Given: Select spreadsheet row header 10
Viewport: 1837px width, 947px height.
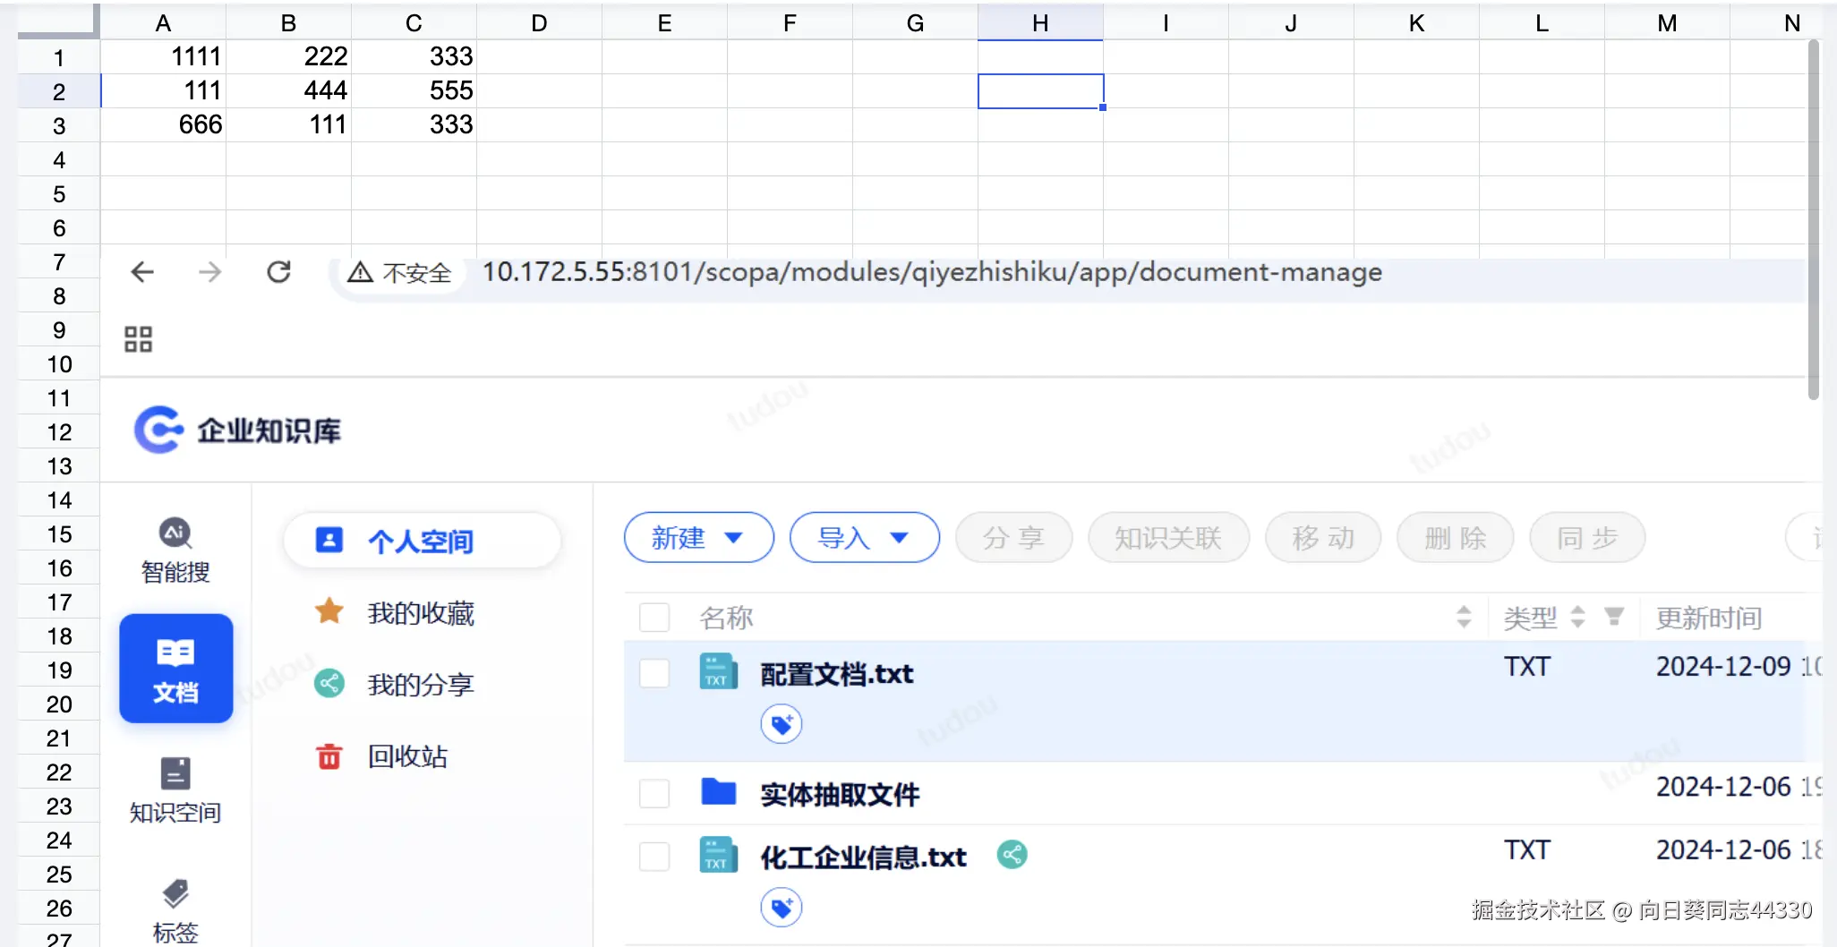Looking at the screenshot, I should [x=59, y=364].
